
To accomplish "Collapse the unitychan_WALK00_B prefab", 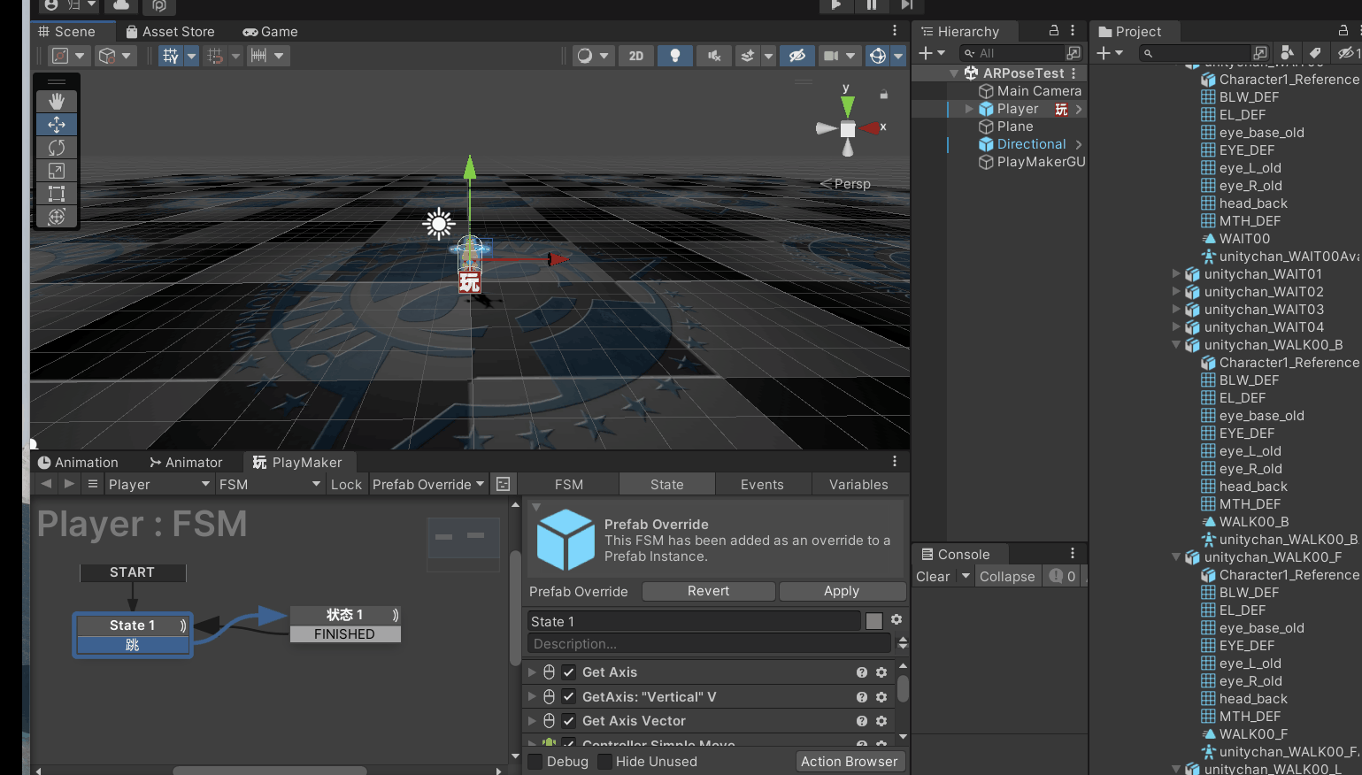I will [x=1176, y=344].
